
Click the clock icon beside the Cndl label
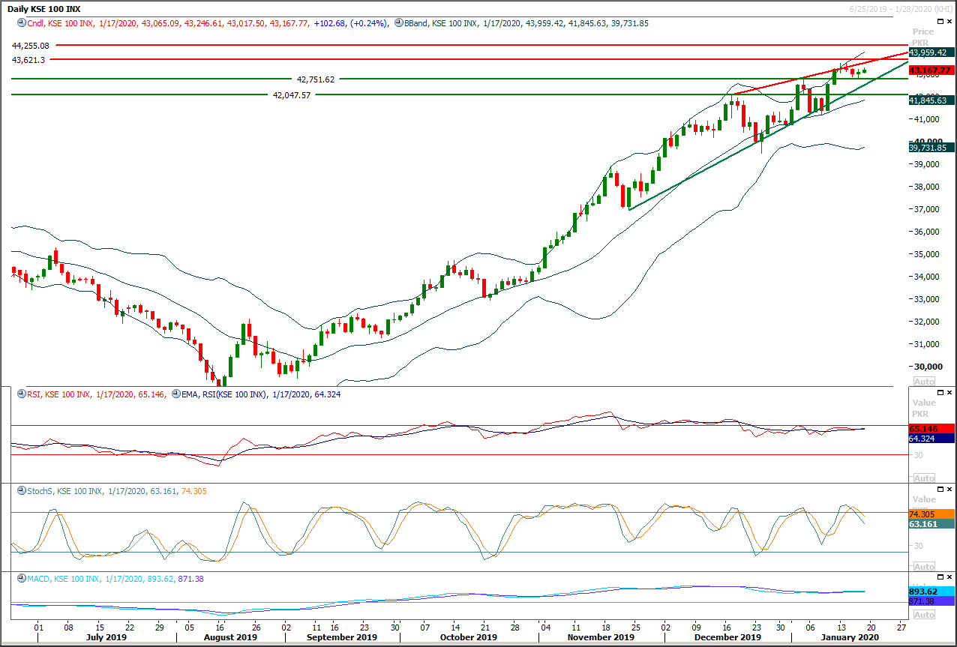[x=21, y=23]
